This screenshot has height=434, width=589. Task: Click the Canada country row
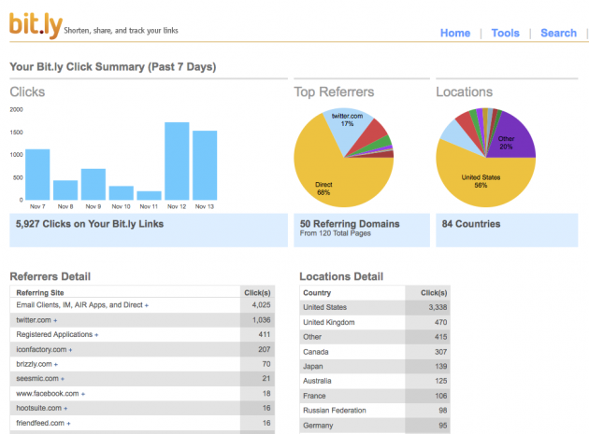click(375, 352)
